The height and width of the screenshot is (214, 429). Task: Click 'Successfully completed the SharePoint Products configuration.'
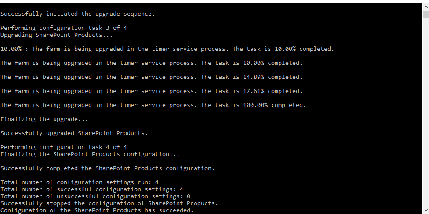pos(108,168)
